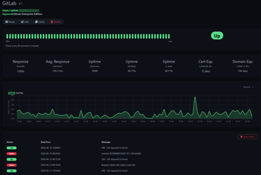
Task: Click the 118ms current response value
Action: click(x=20, y=71)
